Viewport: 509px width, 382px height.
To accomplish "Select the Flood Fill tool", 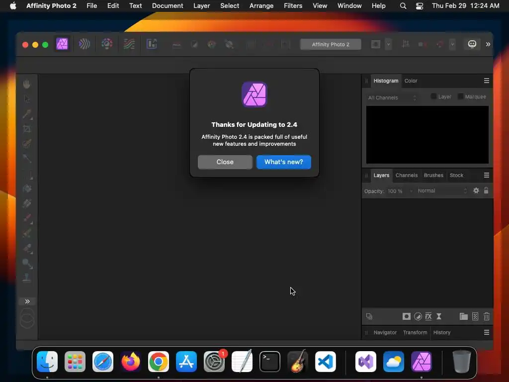I will [27, 189].
